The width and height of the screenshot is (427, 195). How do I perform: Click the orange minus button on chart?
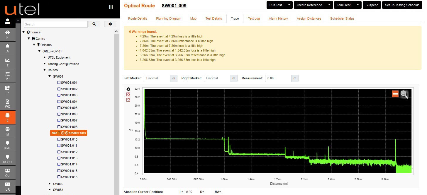tap(395, 94)
